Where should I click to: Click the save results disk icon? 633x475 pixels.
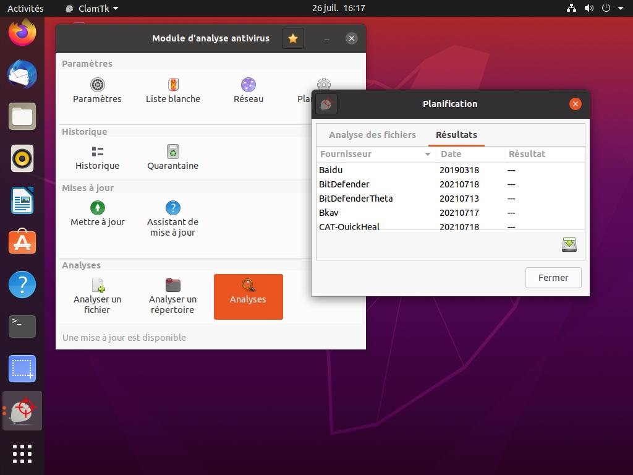click(569, 245)
